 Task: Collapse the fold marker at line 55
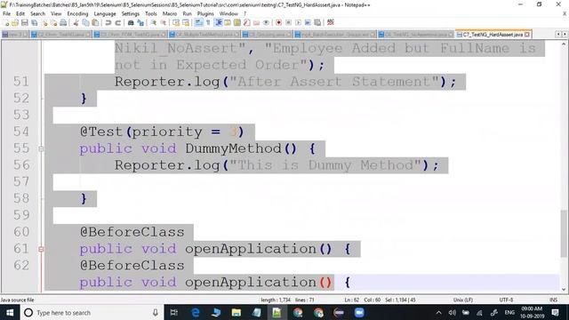(41, 148)
